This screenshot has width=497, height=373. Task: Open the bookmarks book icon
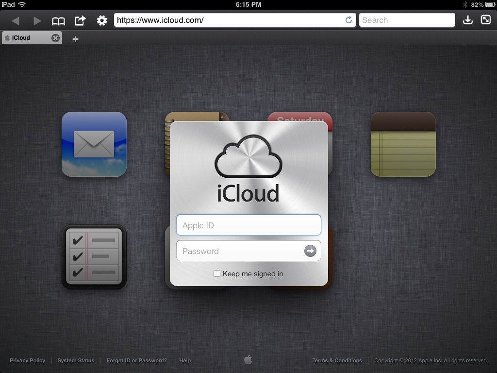coord(58,21)
